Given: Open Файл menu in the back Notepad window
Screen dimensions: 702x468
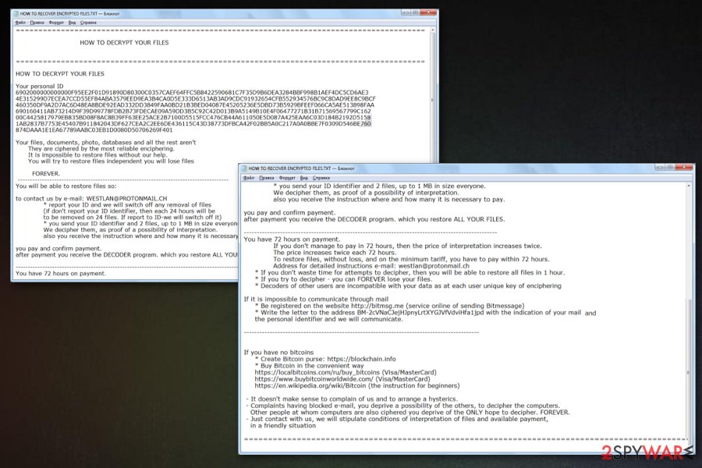Looking at the screenshot, I should click(20, 23).
